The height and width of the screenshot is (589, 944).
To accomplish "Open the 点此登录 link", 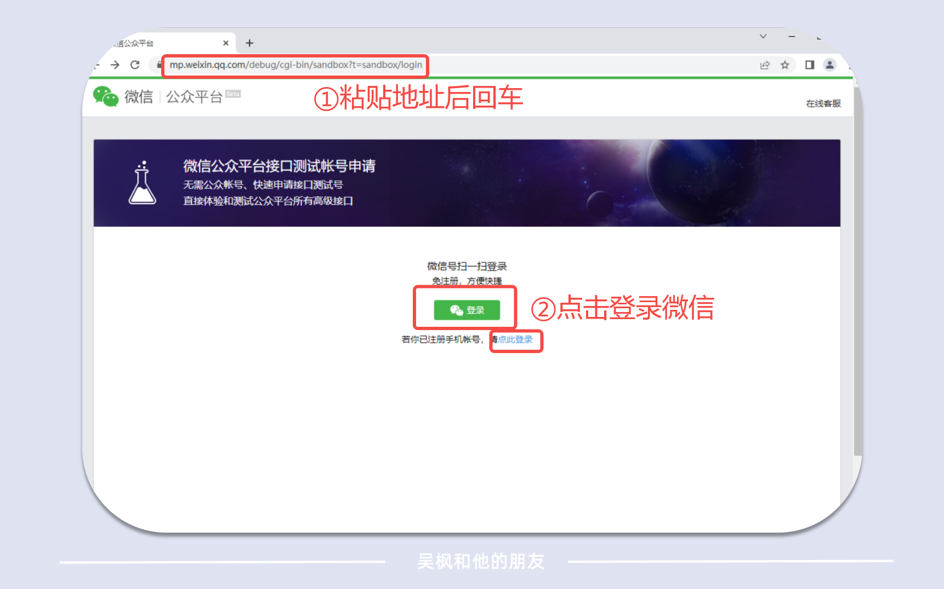I will tap(515, 339).
